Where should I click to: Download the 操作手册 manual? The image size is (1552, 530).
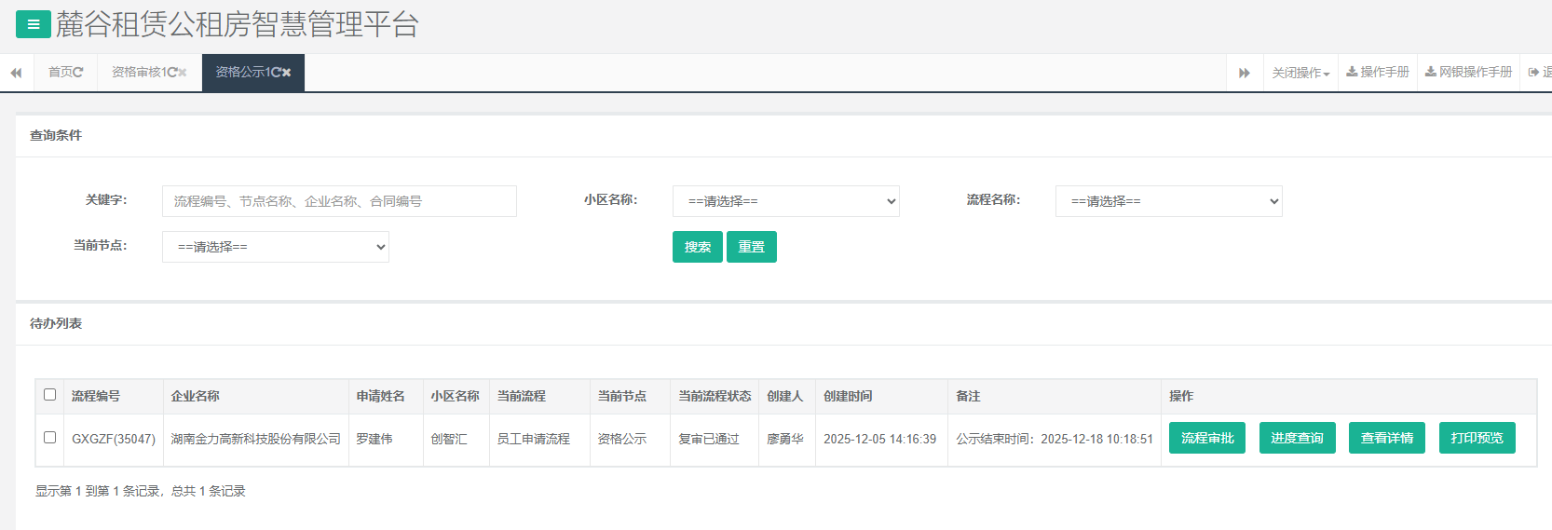click(x=1378, y=73)
